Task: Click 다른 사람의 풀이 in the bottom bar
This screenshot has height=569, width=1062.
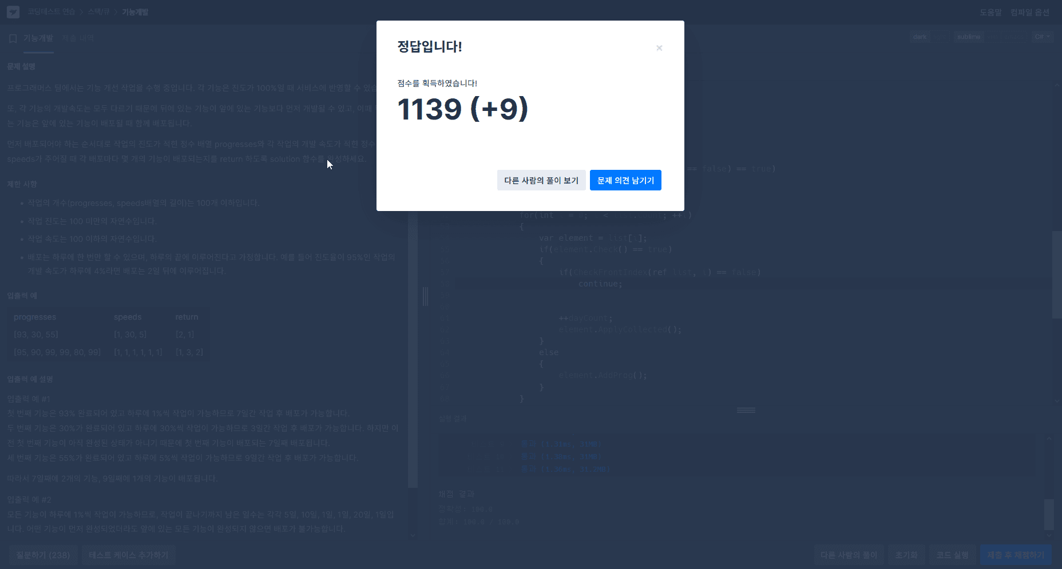Action: (849, 555)
